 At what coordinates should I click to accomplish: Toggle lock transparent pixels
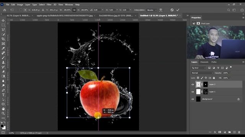(x=198, y=78)
